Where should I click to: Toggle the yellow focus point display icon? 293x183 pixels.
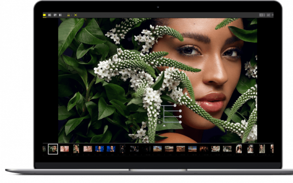pyautogui.click(x=76, y=15)
